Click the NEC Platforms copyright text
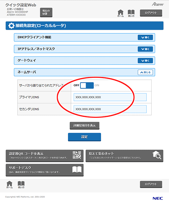The width and height of the screenshot is (169, 203). coord(25,197)
